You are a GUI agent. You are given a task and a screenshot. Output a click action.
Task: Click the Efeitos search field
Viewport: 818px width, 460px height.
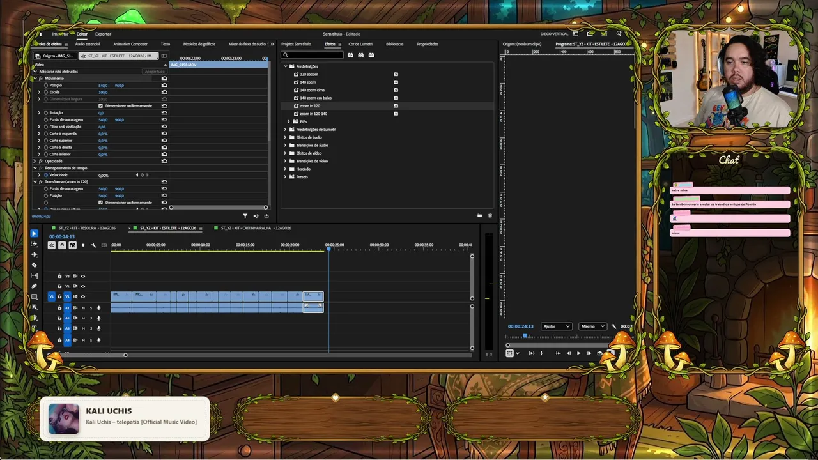coord(313,55)
